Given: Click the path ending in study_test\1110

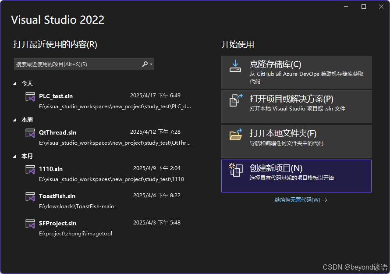Looking at the screenshot, I should 111,179.
